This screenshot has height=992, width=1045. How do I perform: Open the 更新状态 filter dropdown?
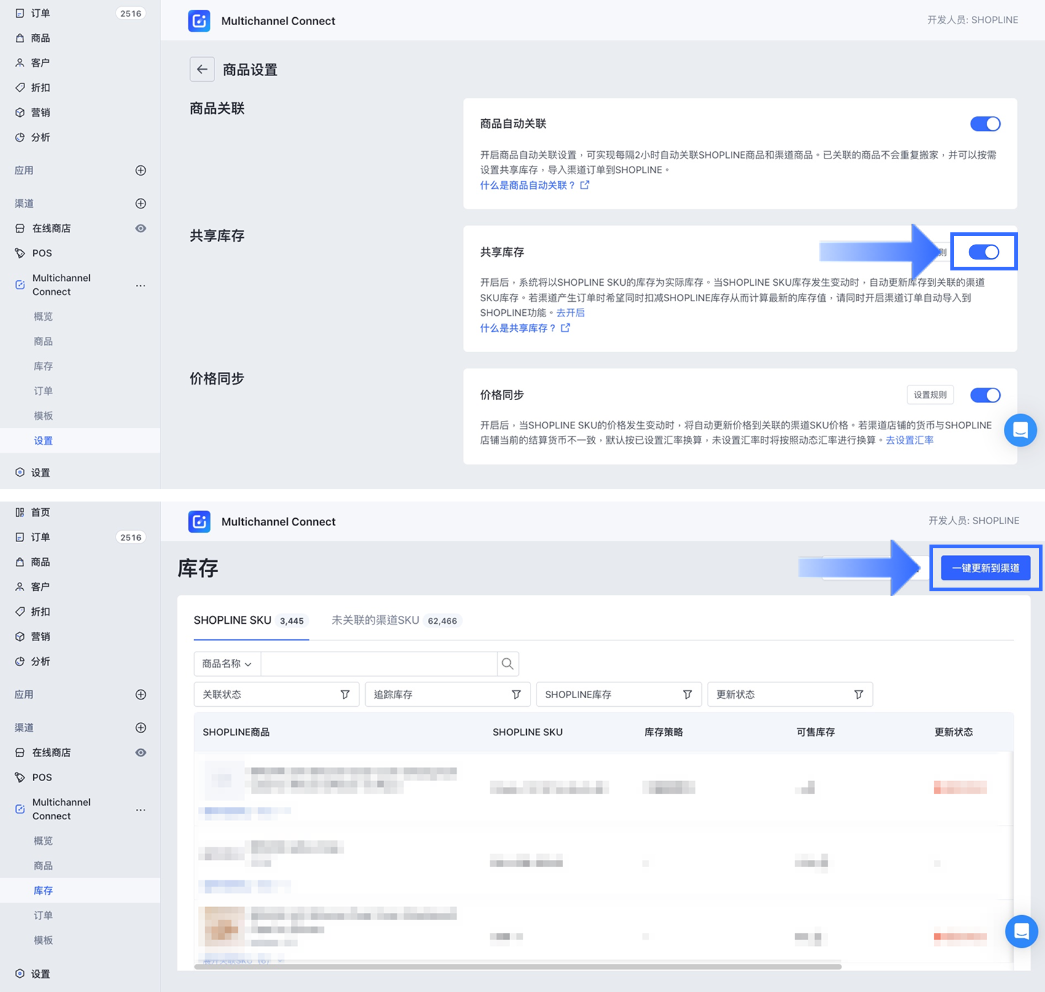point(790,695)
